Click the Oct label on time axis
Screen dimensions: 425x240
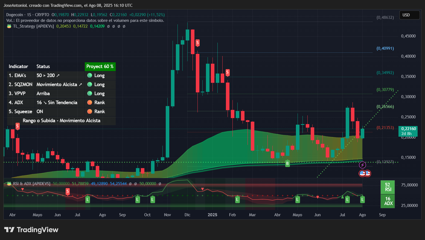point(147,215)
